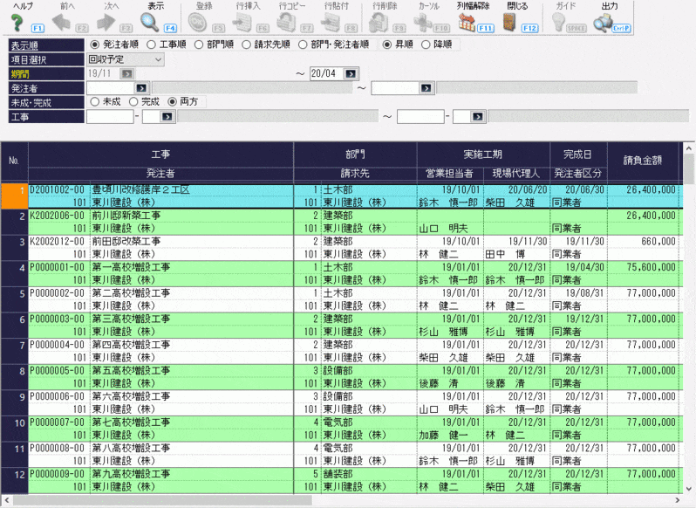Click the 閉じる door icon

coord(510,22)
